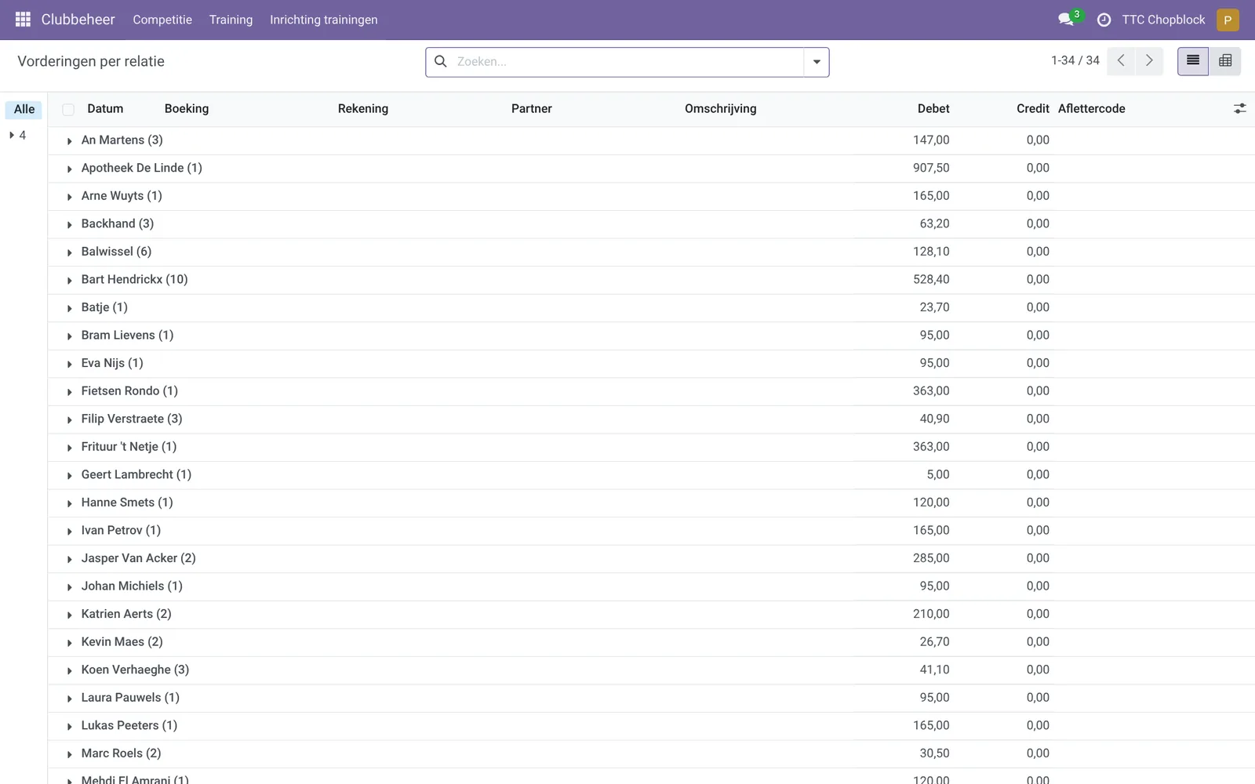Go to next page arrow
The width and height of the screenshot is (1255, 784).
point(1149,61)
